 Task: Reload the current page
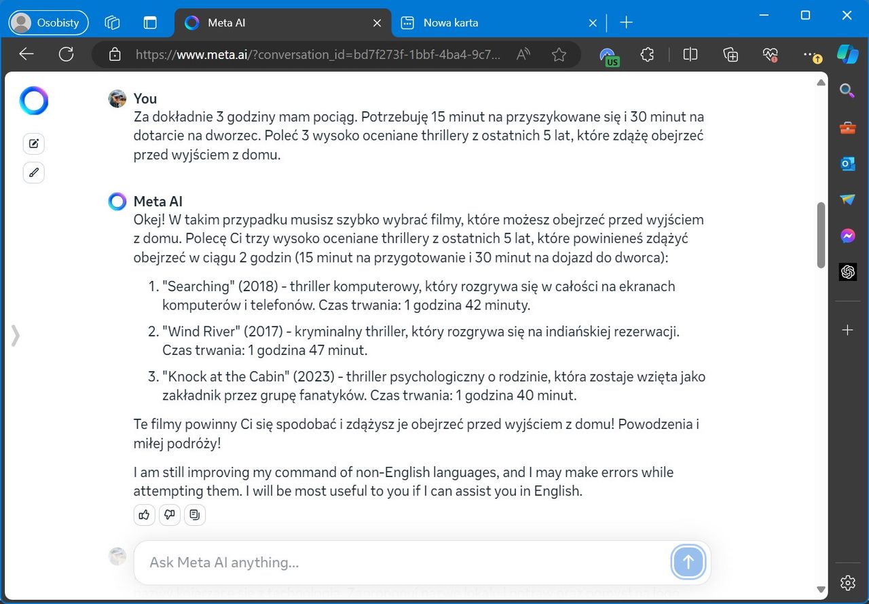pos(66,54)
